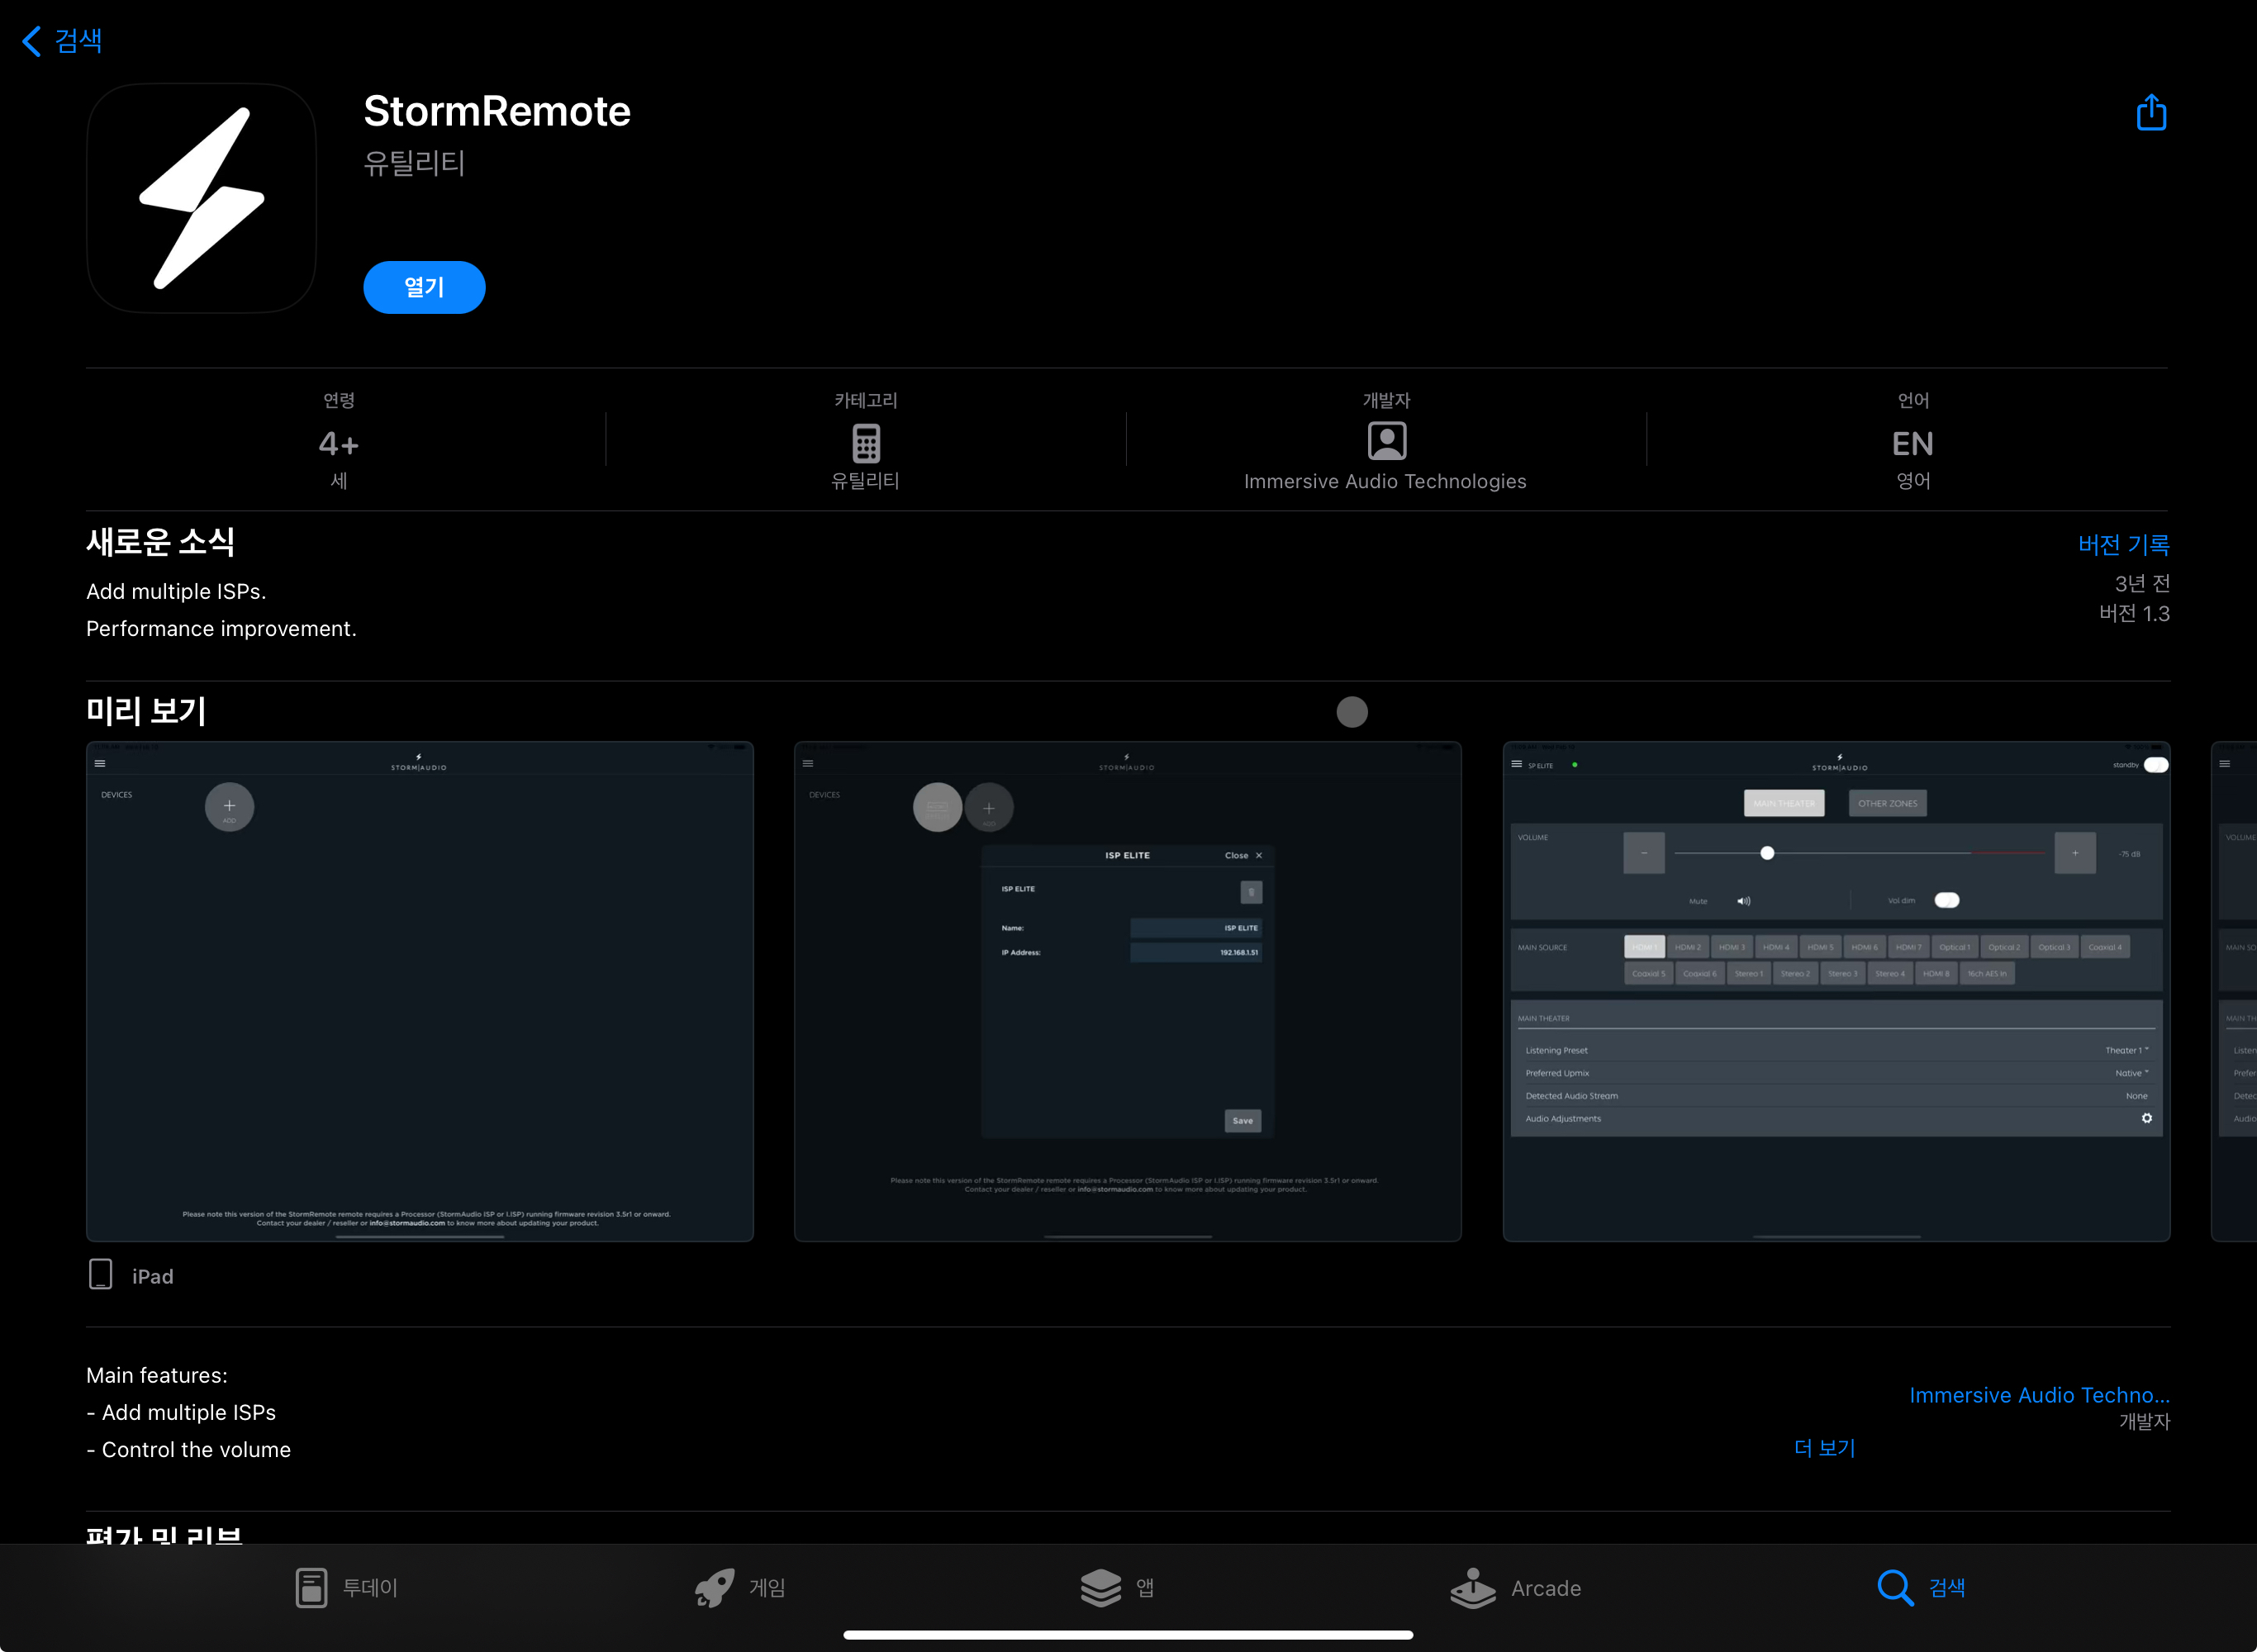Open the 게임 rocket tab
Image resolution: width=2257 pixels, height=1652 pixels.
click(740, 1587)
